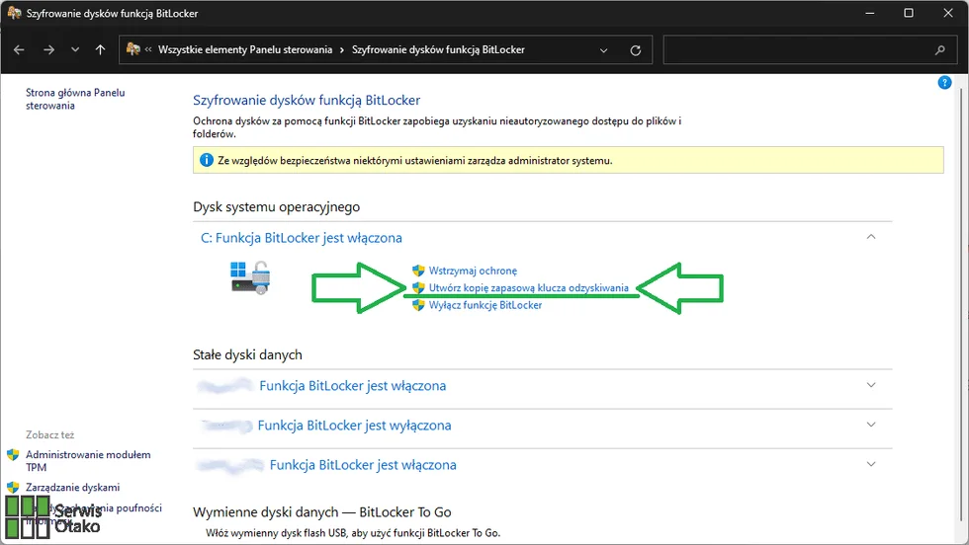This screenshot has height=545, width=969.
Task: Click shield icon beside 'Utwórz kopię zapasową'
Action: pos(418,287)
